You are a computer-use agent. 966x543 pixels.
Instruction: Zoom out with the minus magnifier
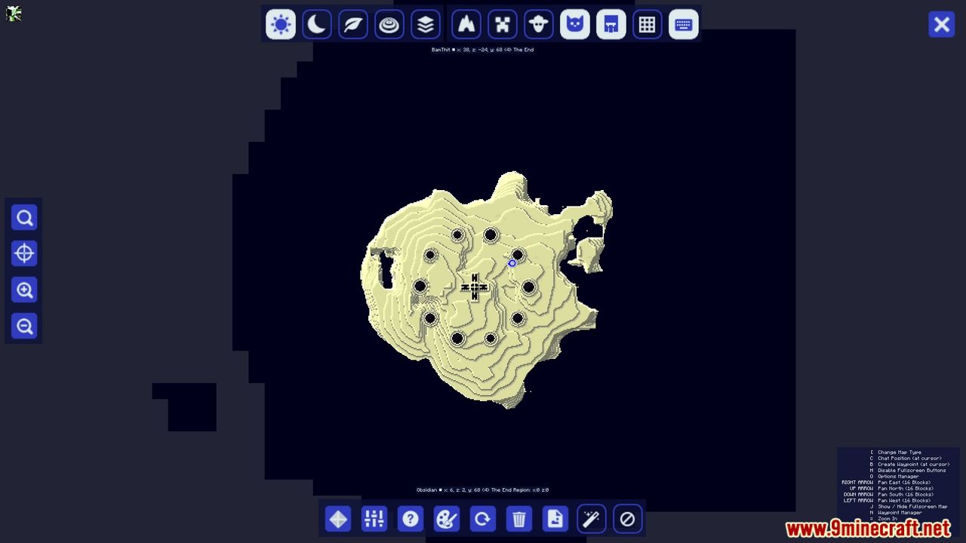pyautogui.click(x=24, y=327)
